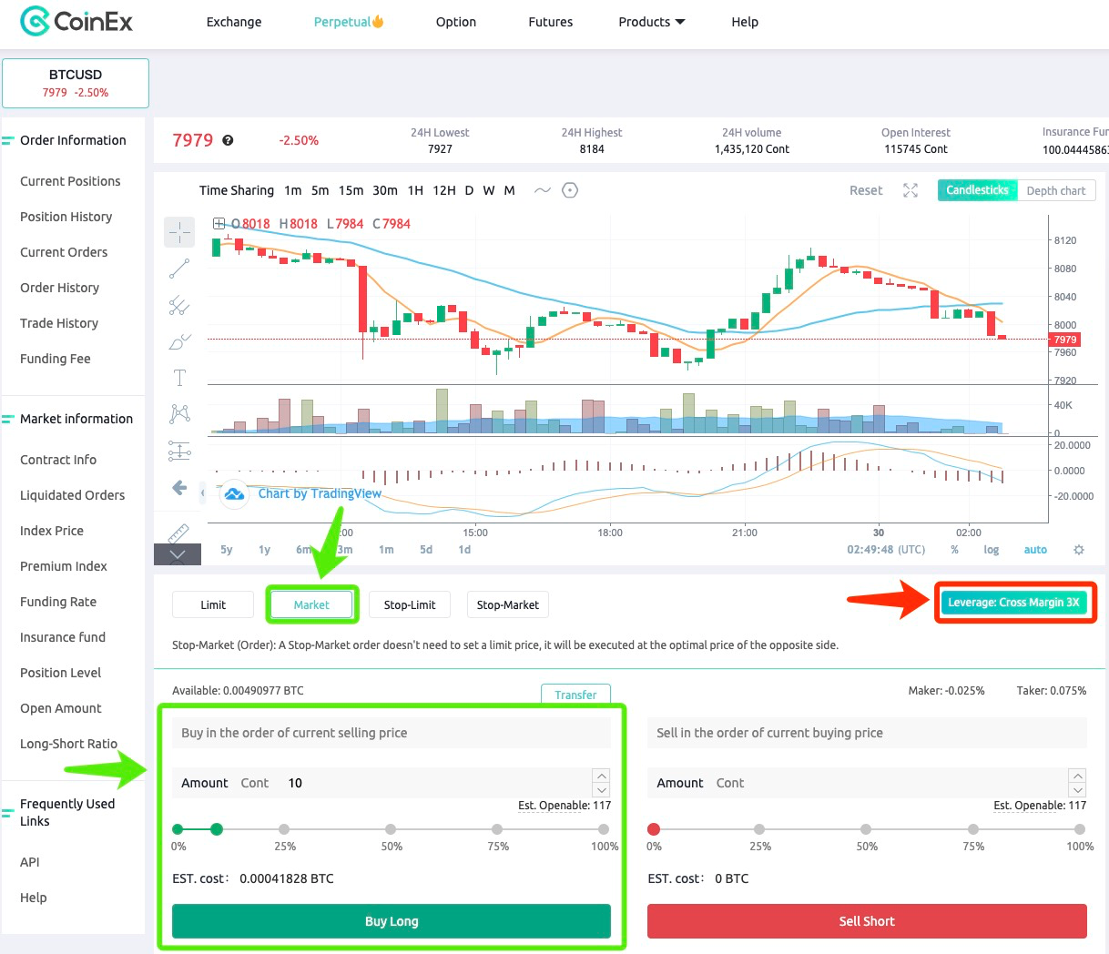Select the brush drawing tool
1109x954 pixels.
pyautogui.click(x=179, y=341)
